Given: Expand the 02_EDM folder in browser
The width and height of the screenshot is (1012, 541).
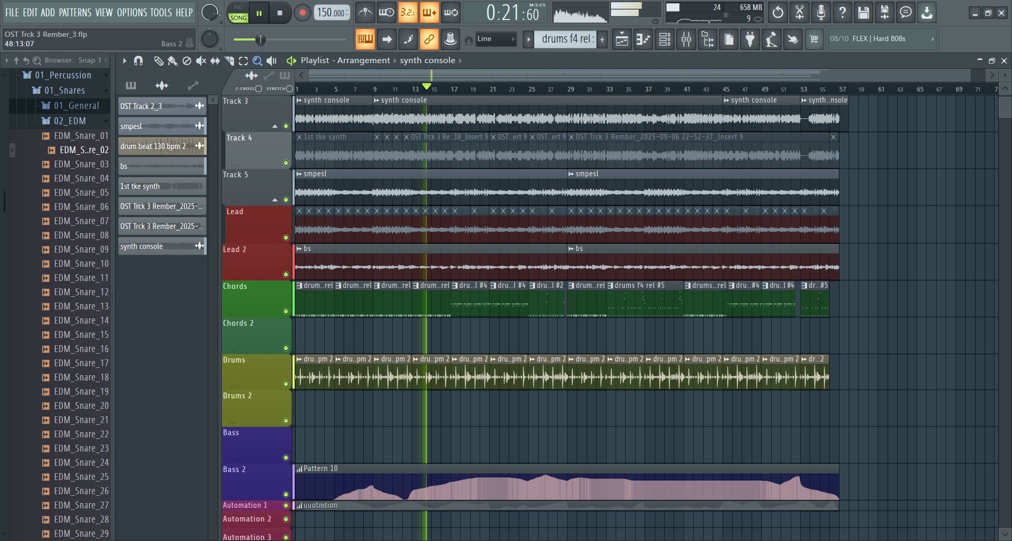Looking at the screenshot, I should 69,121.
